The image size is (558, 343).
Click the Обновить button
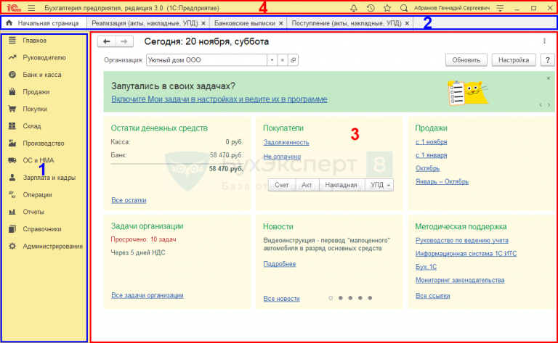(466, 60)
